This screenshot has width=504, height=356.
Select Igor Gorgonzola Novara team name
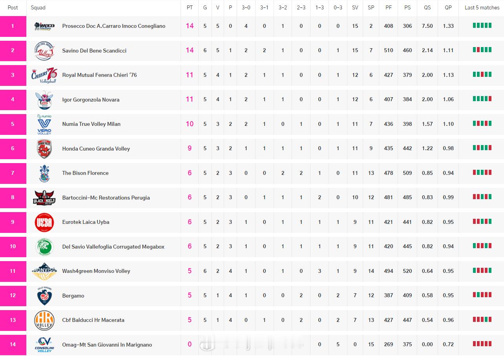(91, 100)
